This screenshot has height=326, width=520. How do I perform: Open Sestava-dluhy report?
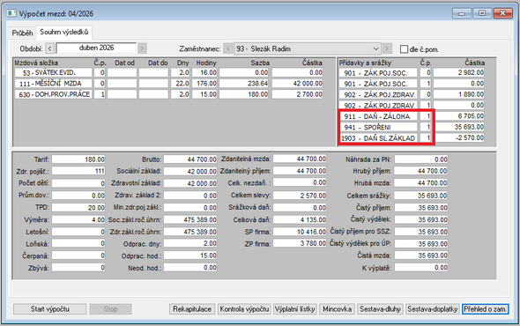(380, 309)
